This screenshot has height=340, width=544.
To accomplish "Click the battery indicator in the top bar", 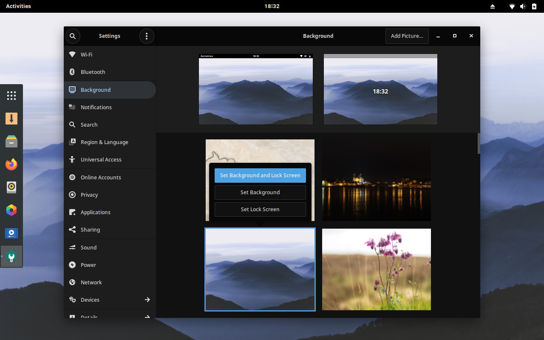I will point(534,6).
